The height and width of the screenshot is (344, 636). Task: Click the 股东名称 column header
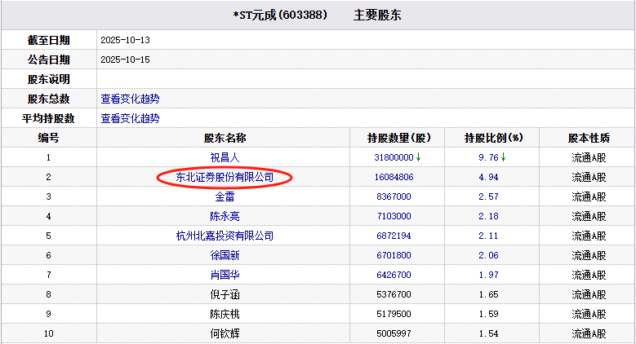point(225,138)
